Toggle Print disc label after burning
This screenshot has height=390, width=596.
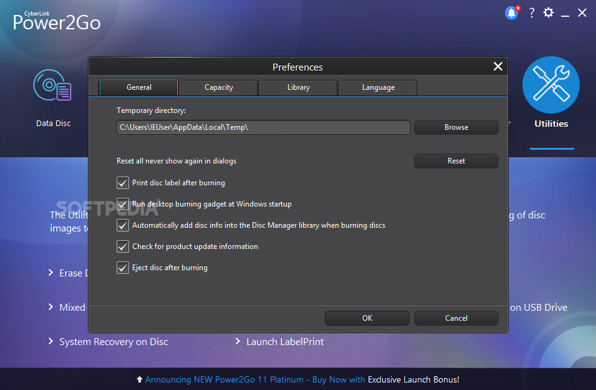tap(122, 183)
